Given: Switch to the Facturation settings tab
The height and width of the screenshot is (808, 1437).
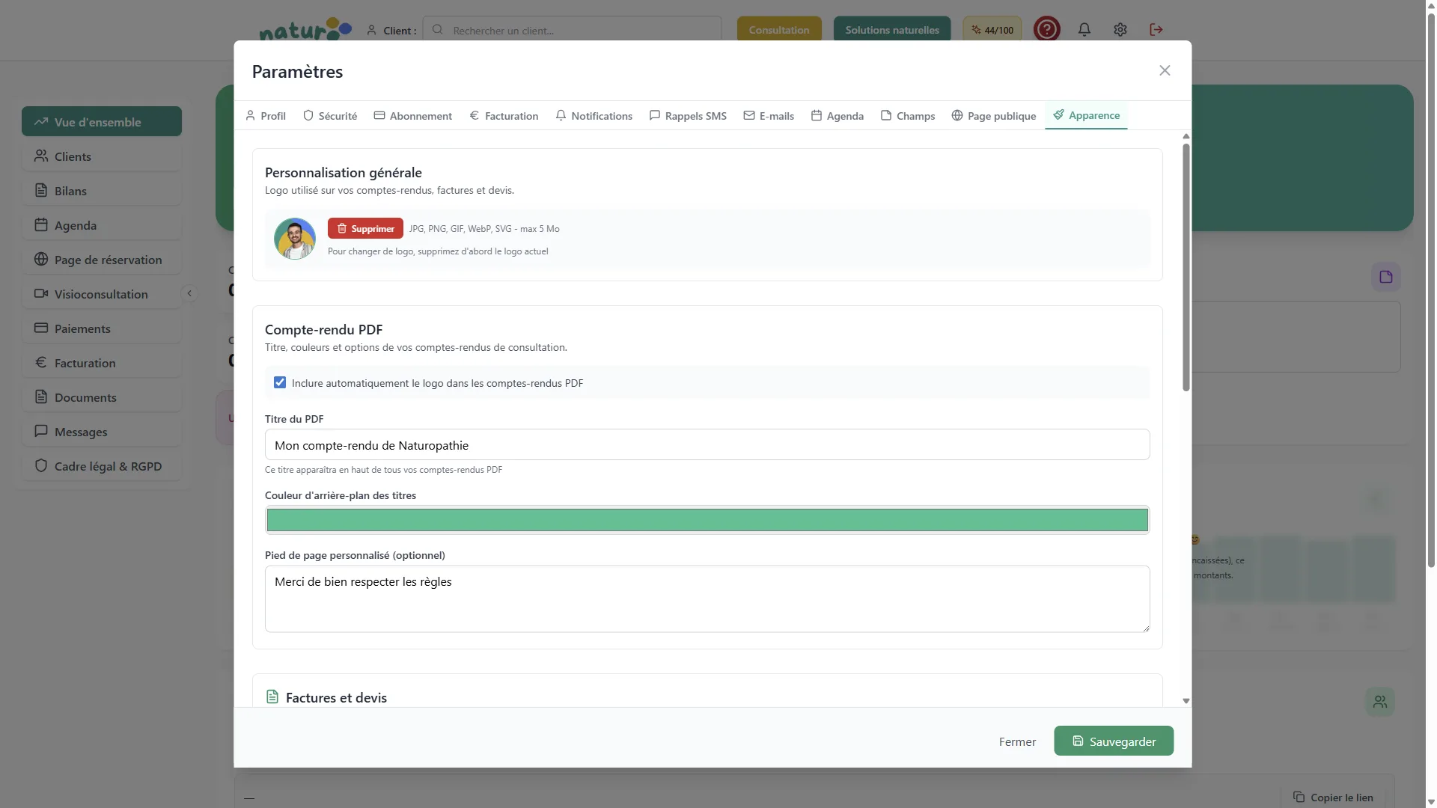Looking at the screenshot, I should (504, 116).
